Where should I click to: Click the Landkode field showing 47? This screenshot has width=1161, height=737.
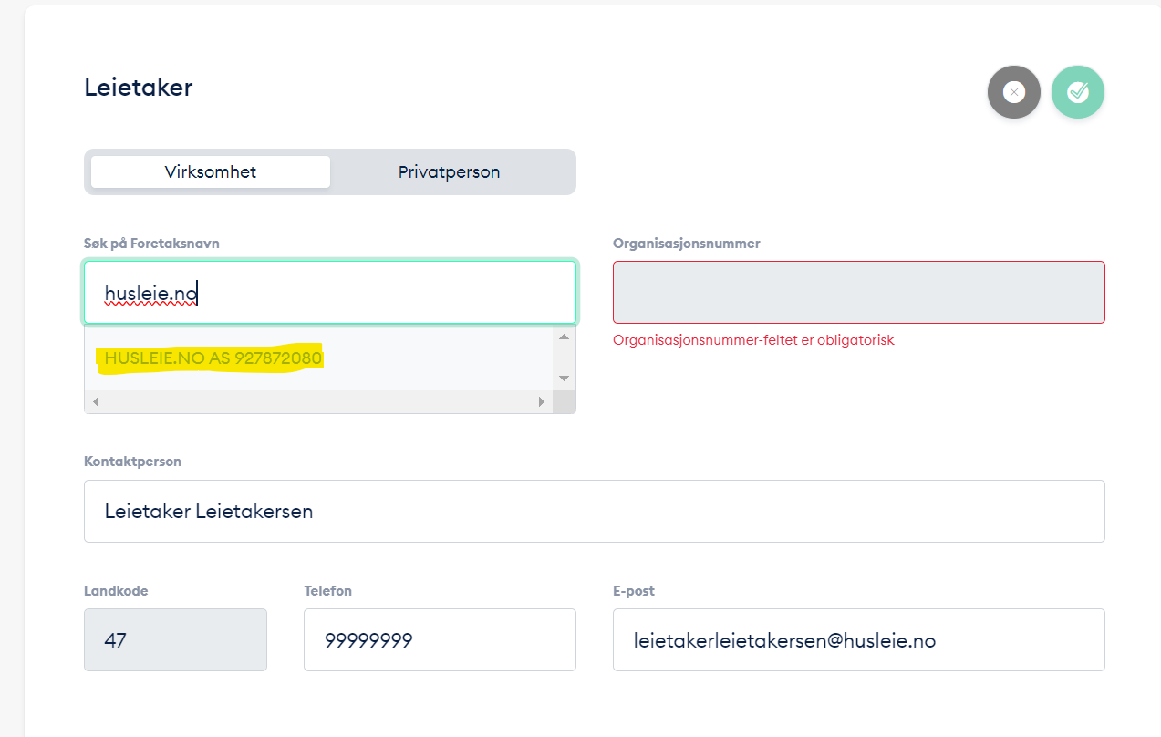coord(175,639)
